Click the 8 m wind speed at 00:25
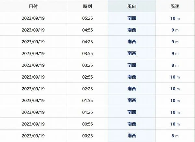 point(175,136)
